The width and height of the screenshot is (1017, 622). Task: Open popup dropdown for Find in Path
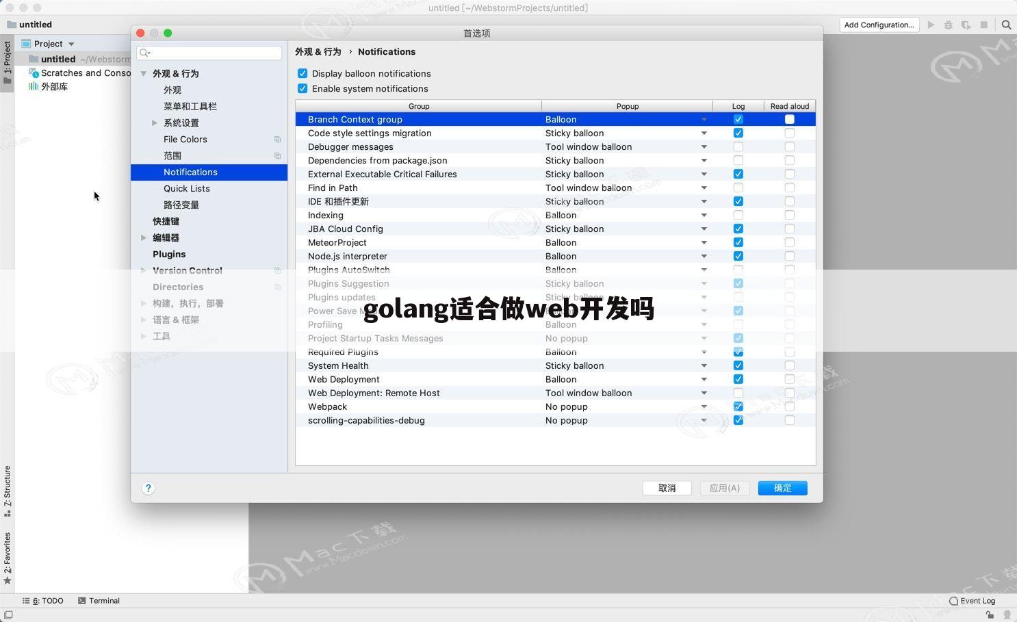(704, 188)
